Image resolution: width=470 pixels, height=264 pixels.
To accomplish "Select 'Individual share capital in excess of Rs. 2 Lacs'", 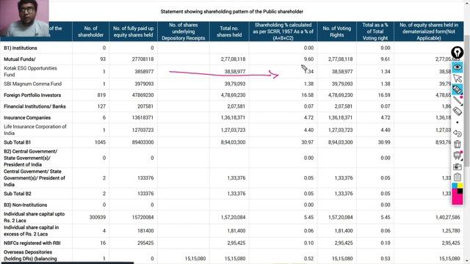I will pyautogui.click(x=31, y=231).
